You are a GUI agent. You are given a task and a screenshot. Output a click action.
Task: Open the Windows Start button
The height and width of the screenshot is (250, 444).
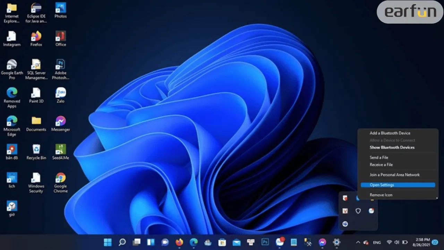pos(108,242)
